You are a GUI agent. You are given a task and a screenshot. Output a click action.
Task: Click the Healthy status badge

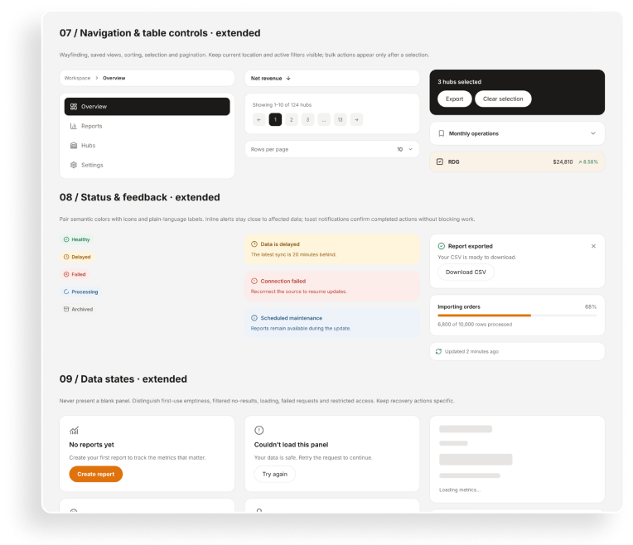click(77, 239)
